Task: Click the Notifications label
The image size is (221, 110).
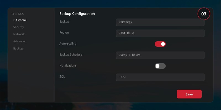Action: [68, 65]
